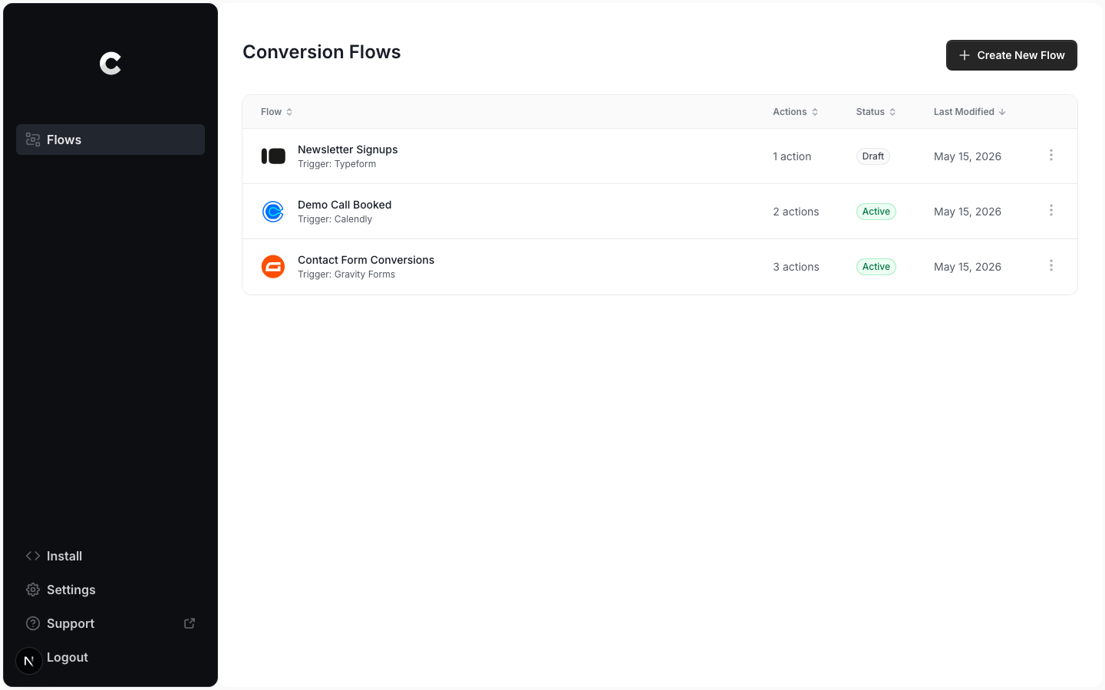1105x690 pixels.
Task: Click the Support question mark icon
Action: click(x=33, y=623)
